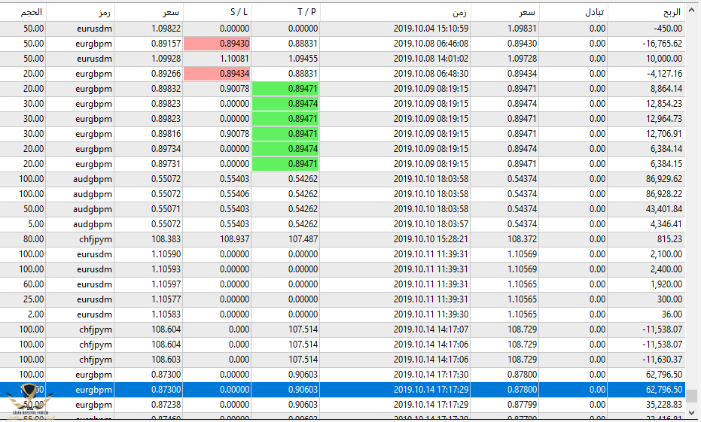Click green T/P cell in 8,864.14 profit row
Image resolution: width=701 pixels, height=422 pixels.
point(285,89)
